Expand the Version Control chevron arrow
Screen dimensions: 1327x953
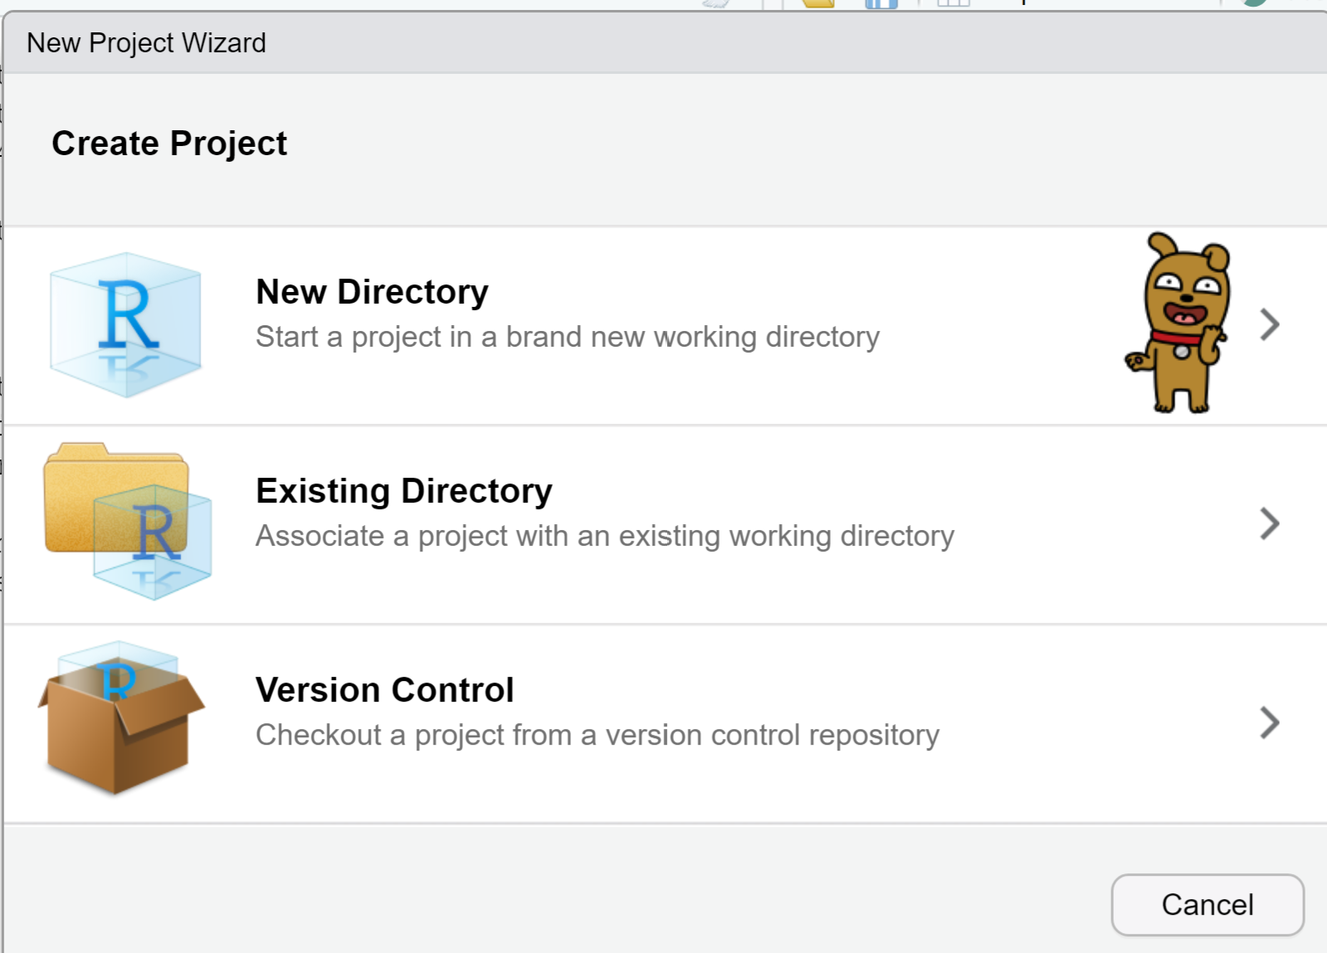tap(1269, 722)
